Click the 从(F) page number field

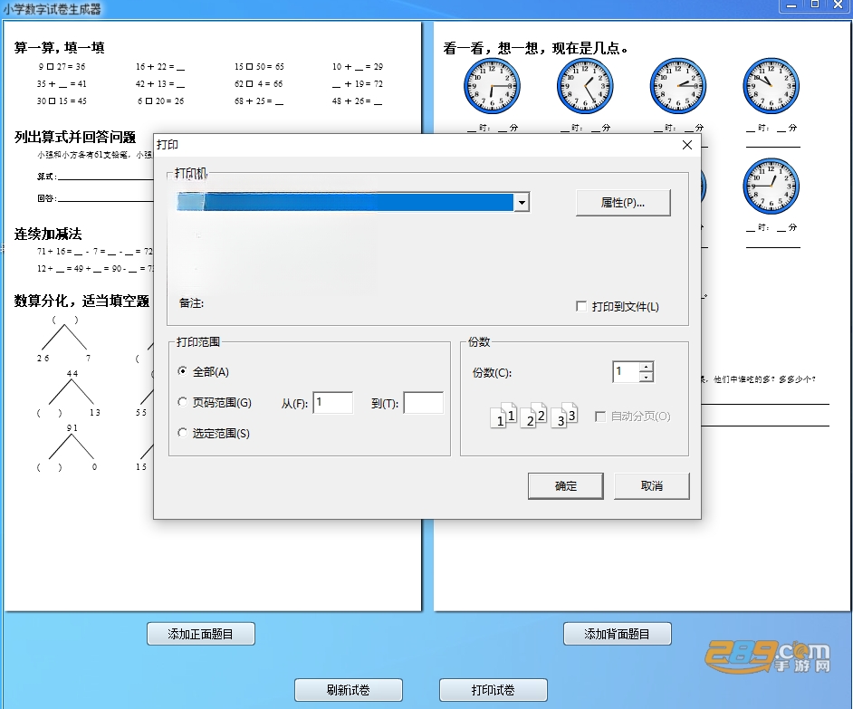[333, 403]
